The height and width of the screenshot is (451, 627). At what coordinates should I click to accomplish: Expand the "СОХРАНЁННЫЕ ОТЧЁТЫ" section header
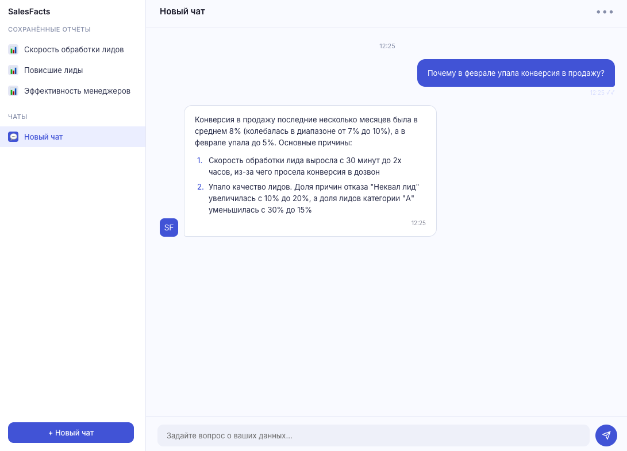pos(49,29)
